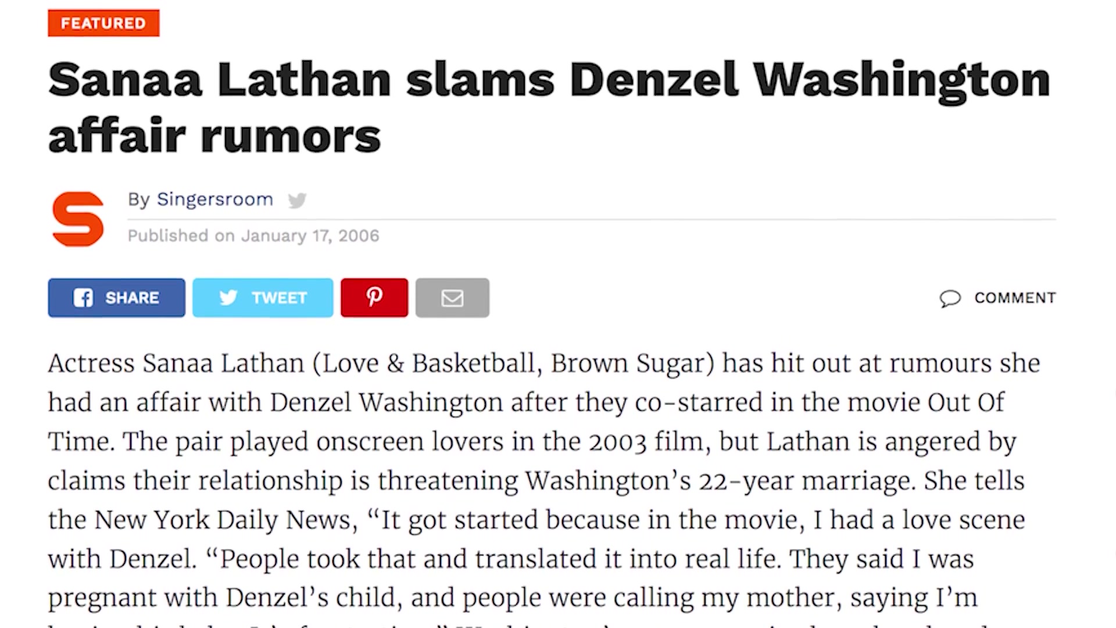The height and width of the screenshot is (628, 1116).
Task: Click the "Out Of" movie title text
Action: pos(966,402)
